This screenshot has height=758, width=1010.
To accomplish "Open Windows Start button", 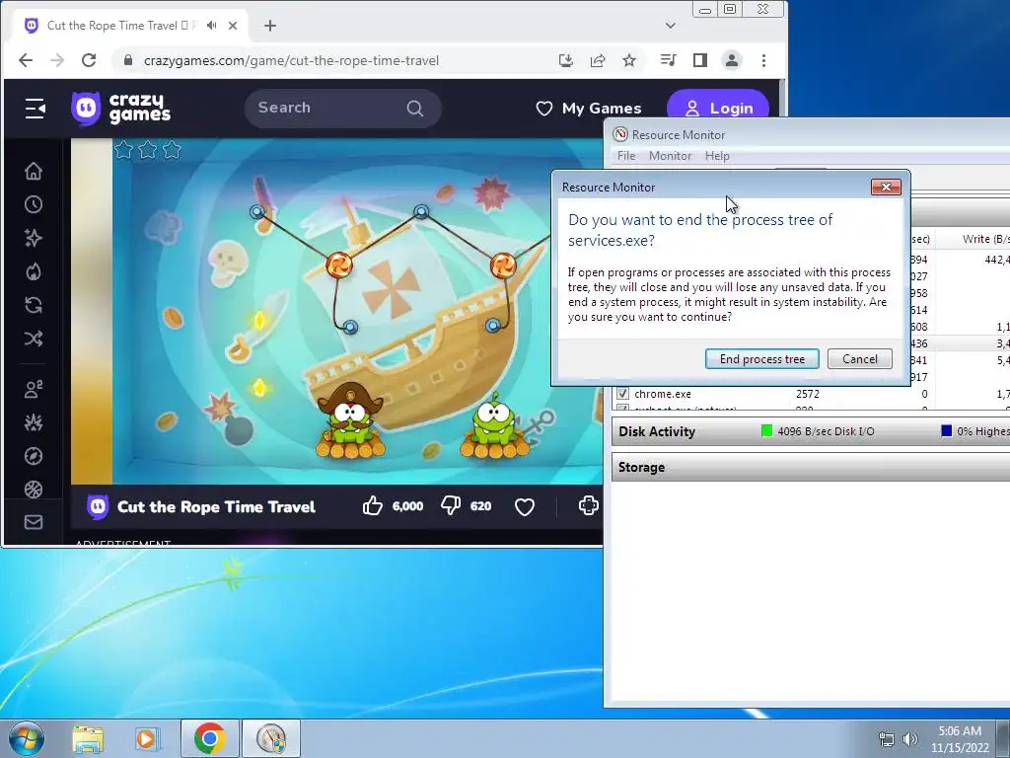I will pyautogui.click(x=26, y=738).
